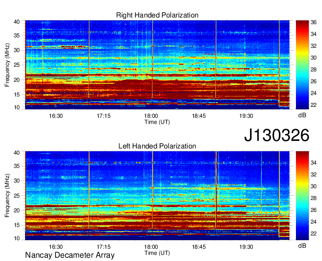Click the "Nancay Decameter Array" caption
The image size is (322, 261).
tap(70, 255)
